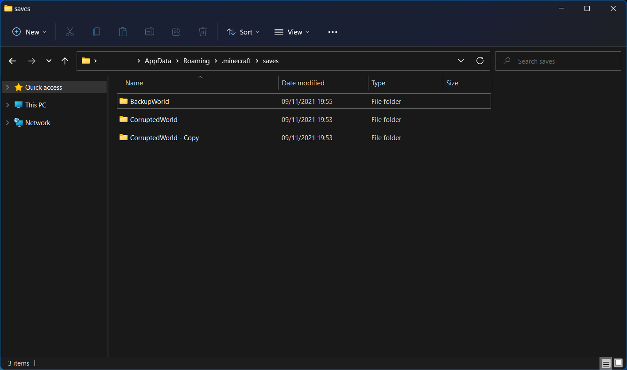The image size is (627, 370).
Task: Click the CorruptedWorld - Copy folder icon
Action: [124, 137]
